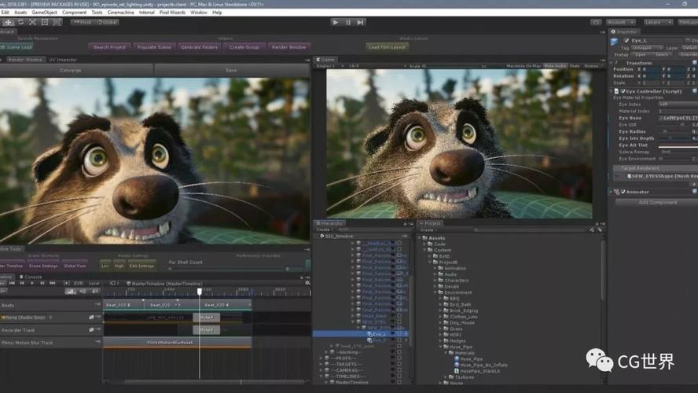Viewport: 698px width, 393px height.
Task: Open the Account dropdown
Action: coord(620,22)
